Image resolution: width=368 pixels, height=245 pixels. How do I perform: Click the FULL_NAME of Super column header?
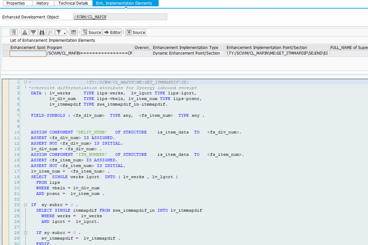coord(349,47)
